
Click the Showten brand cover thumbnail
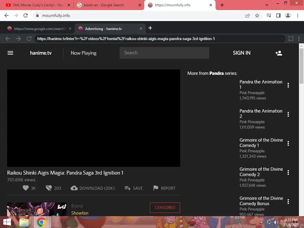37,209
